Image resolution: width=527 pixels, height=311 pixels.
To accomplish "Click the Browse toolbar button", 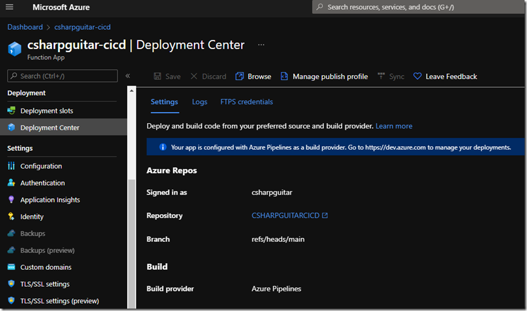I will click(253, 76).
